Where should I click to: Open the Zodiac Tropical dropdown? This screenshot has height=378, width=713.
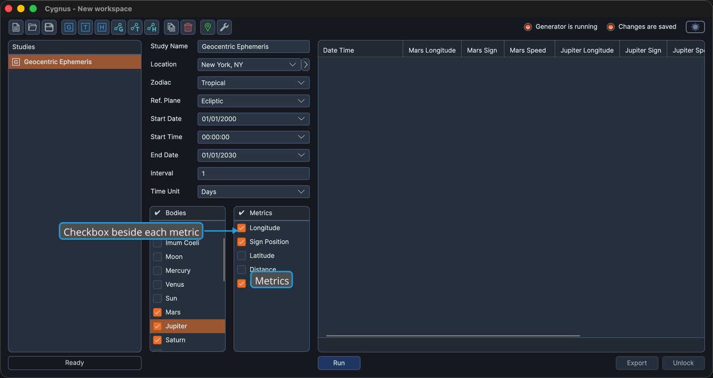click(253, 83)
